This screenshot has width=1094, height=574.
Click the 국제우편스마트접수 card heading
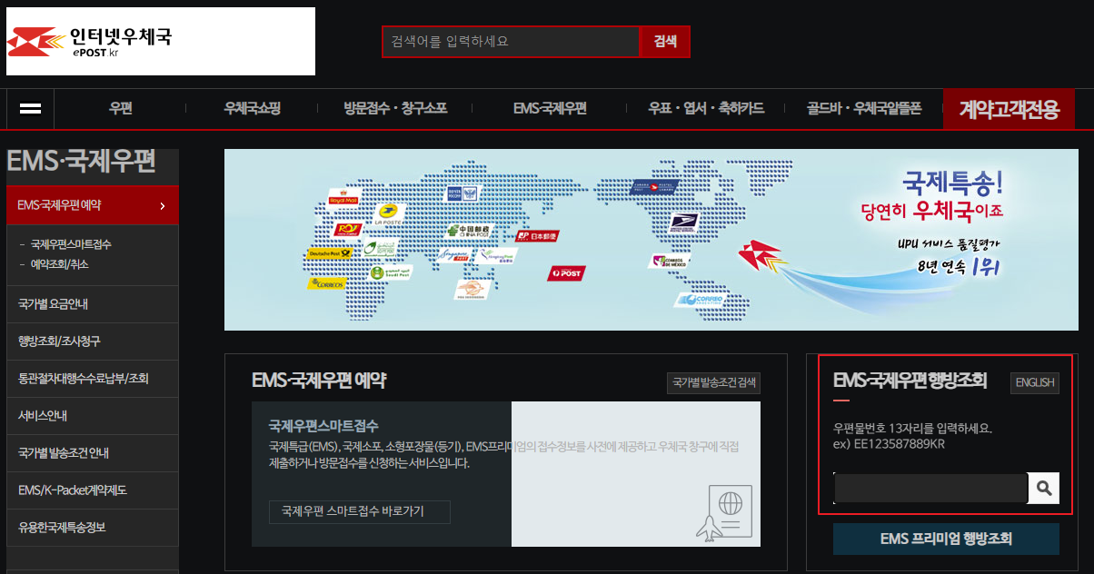323,426
